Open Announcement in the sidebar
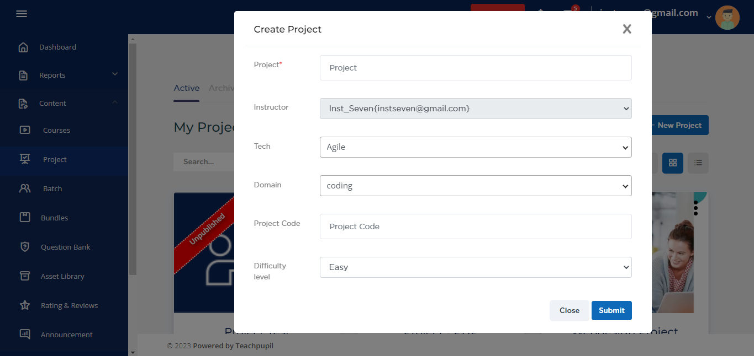Screen dimensions: 754x356 [66, 335]
